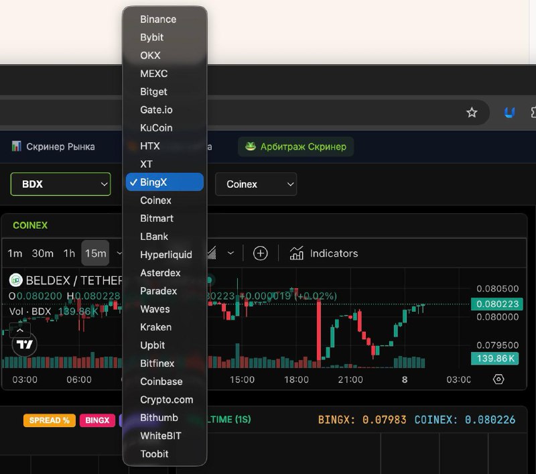The width and height of the screenshot is (536, 474).
Task: Choose WhiteBIT exchange option
Action: click(x=164, y=436)
